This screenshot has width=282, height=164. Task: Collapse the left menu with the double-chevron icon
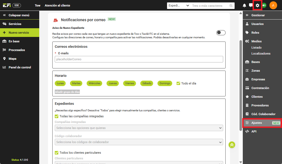[x=4, y=15]
